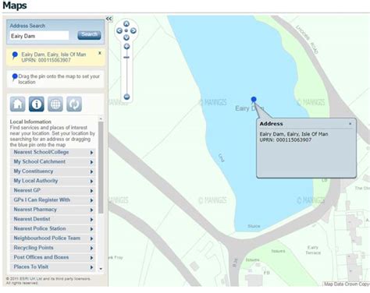
Task: Click the Search button
Action: click(x=89, y=35)
